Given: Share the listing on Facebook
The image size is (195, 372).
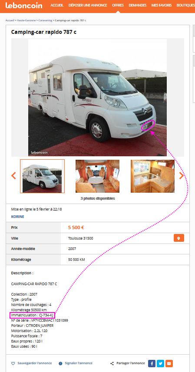Looking at the screenshot, I should [x=152, y=363].
